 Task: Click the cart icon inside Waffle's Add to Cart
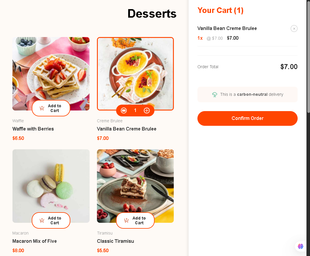pyautogui.click(x=42, y=108)
